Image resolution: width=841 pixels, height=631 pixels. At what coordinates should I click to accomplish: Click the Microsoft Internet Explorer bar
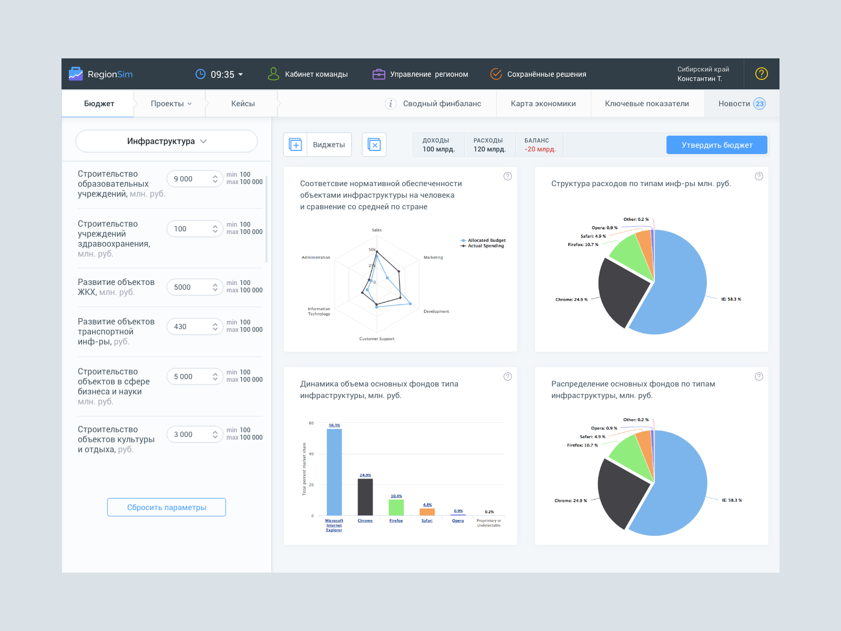point(334,472)
